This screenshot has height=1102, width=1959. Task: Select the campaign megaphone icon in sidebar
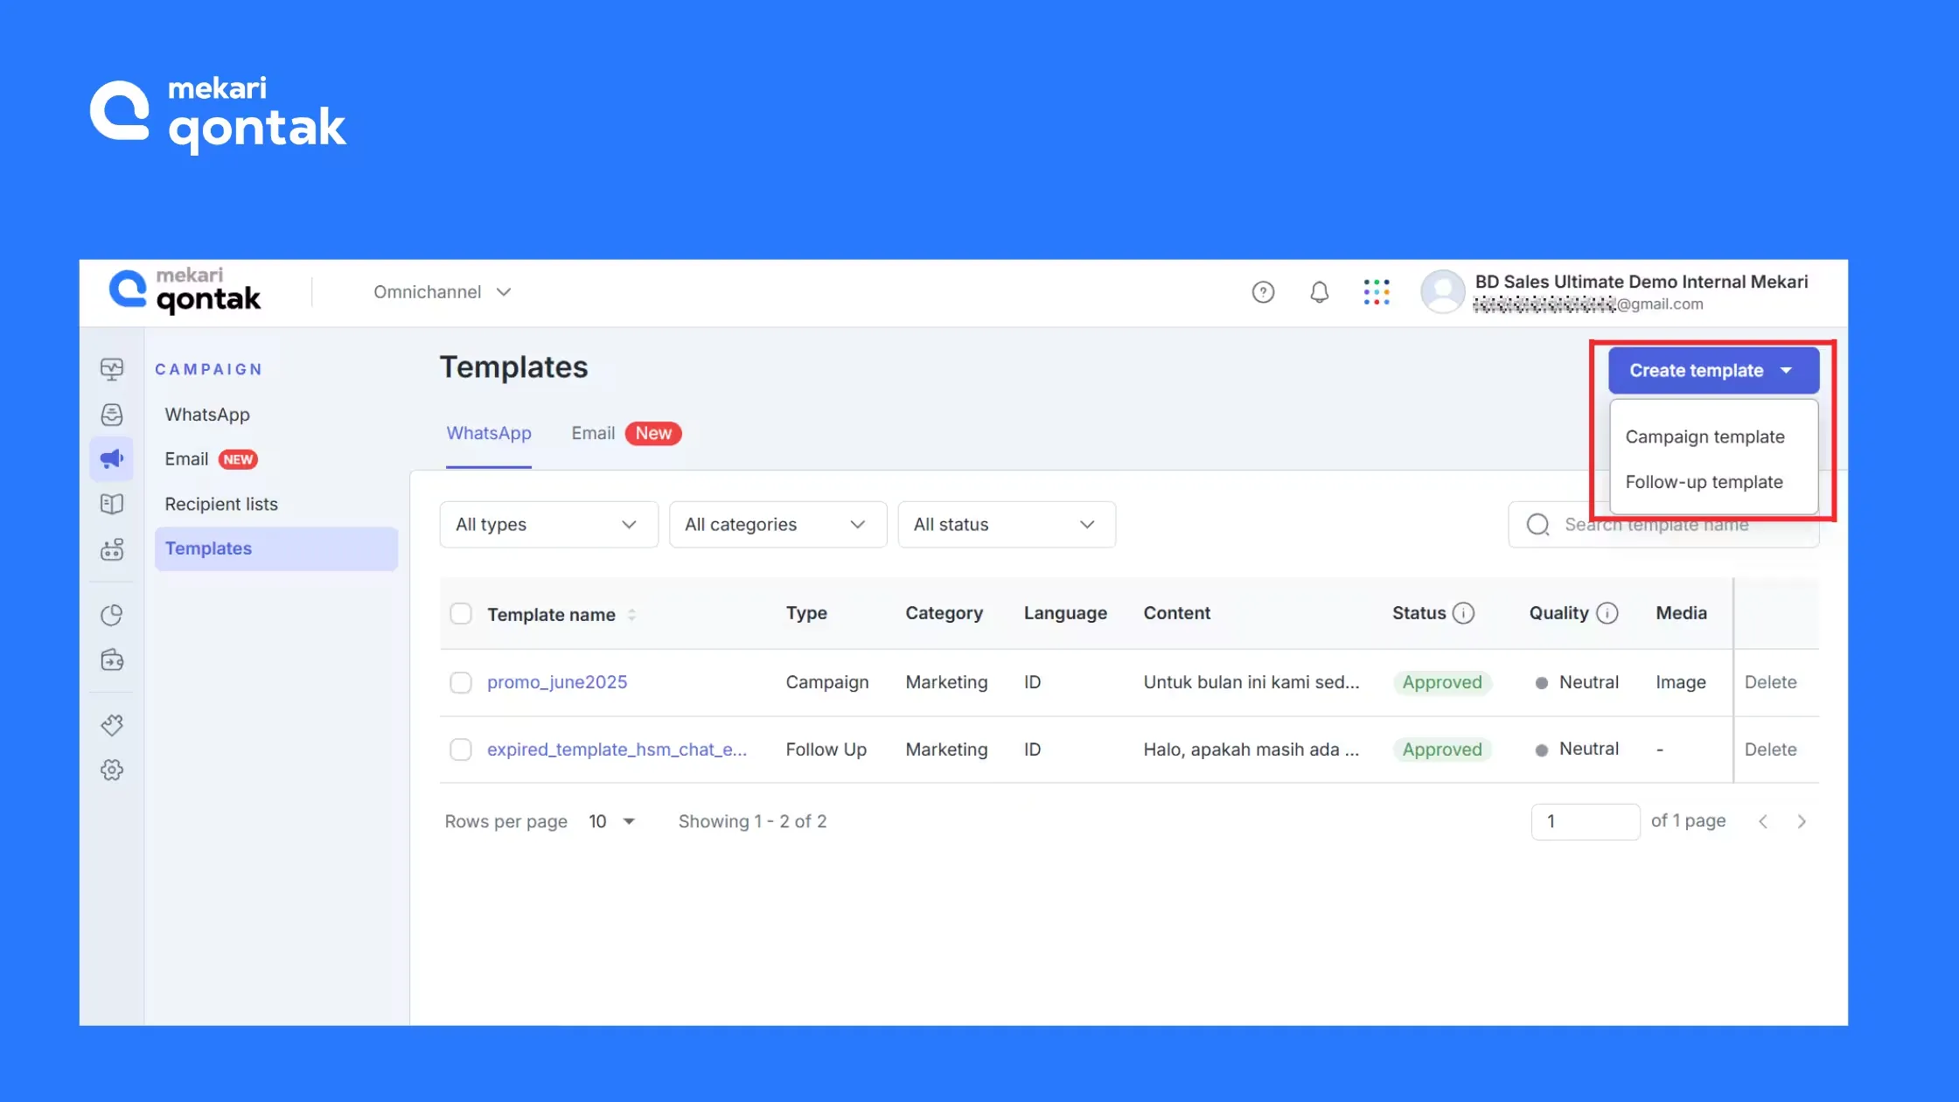(112, 459)
